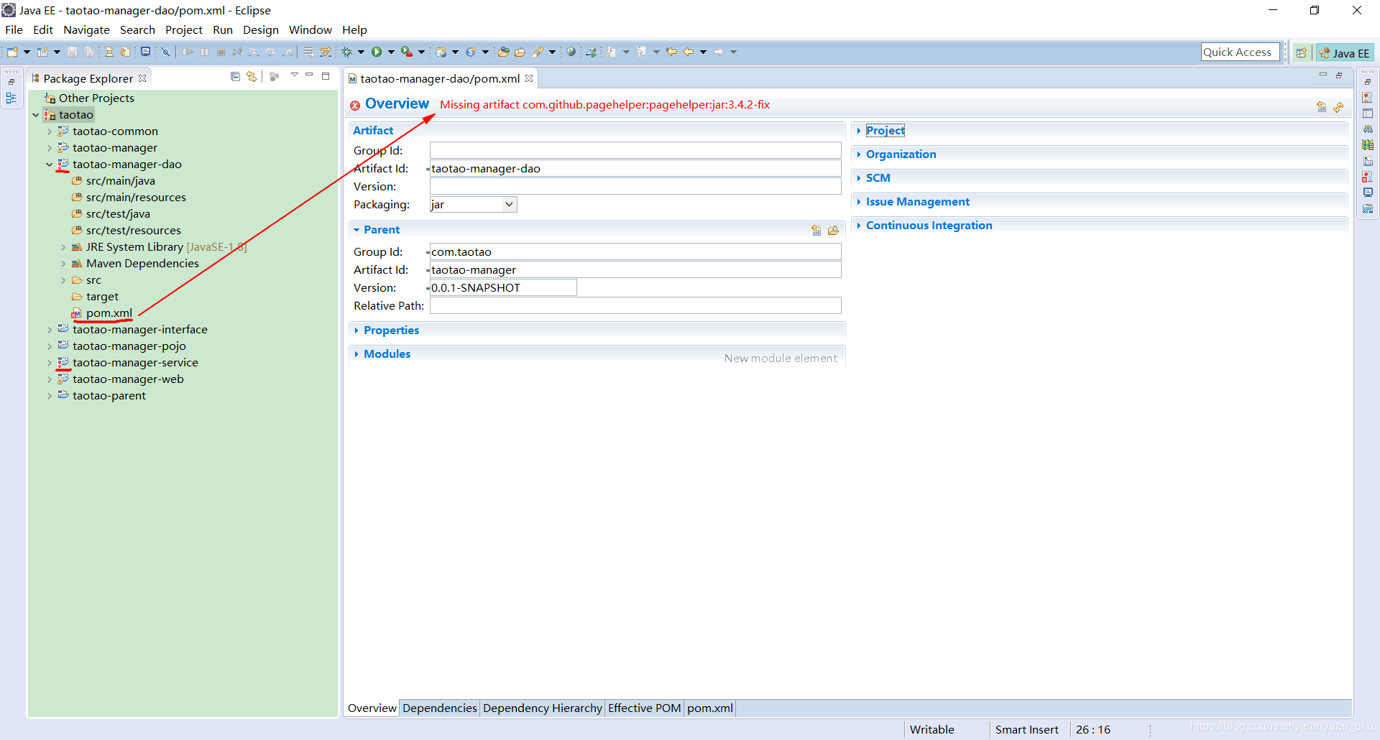Open Package Explorer view menu triangle

click(x=295, y=75)
